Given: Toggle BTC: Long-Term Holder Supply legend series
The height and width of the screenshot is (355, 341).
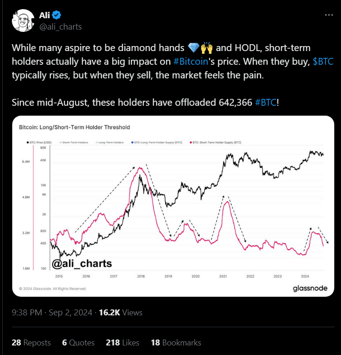Looking at the screenshot, I should point(157,142).
